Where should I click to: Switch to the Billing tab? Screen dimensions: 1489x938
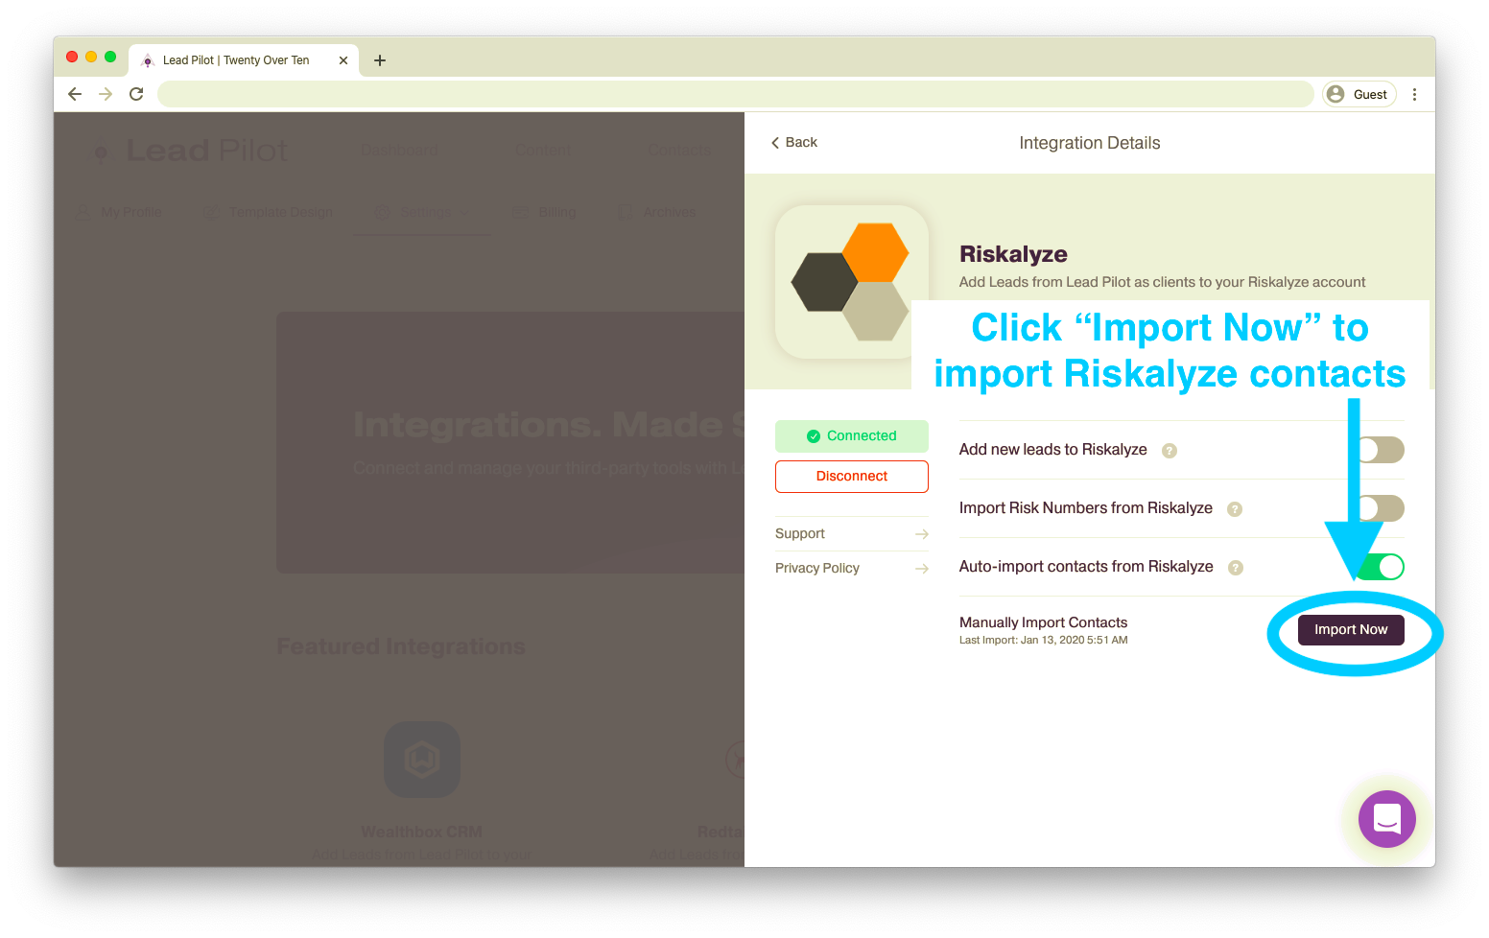point(545,212)
